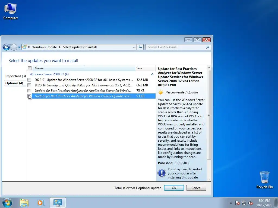
Task: Click the Published 10/9/2012 date text
Action: (173, 163)
